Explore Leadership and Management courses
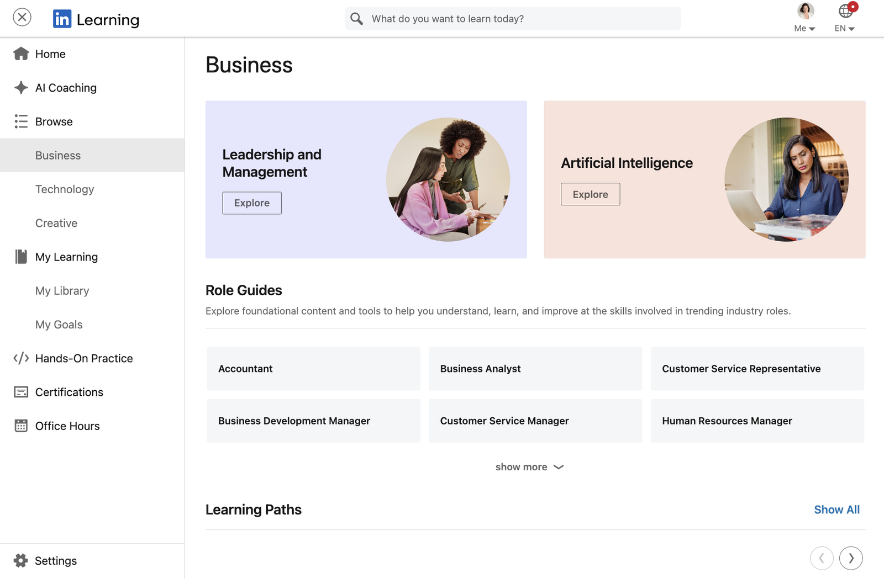This screenshot has width=884, height=579. [251, 203]
